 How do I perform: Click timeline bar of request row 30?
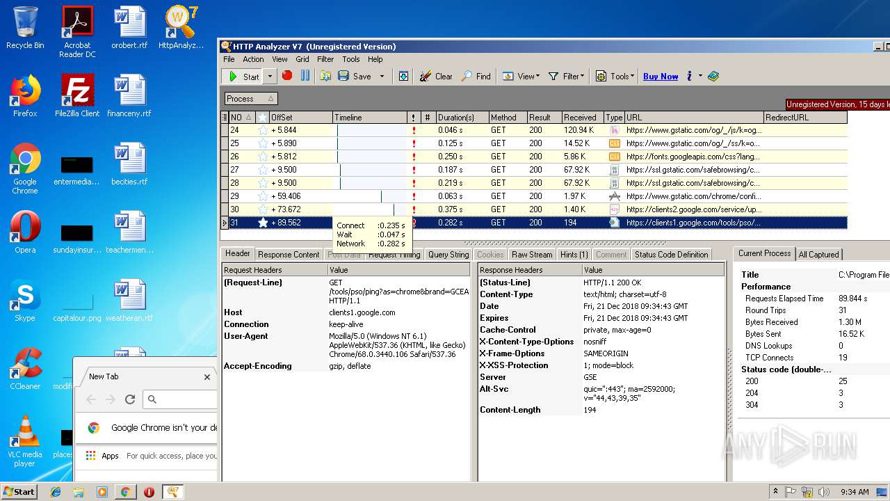(394, 209)
